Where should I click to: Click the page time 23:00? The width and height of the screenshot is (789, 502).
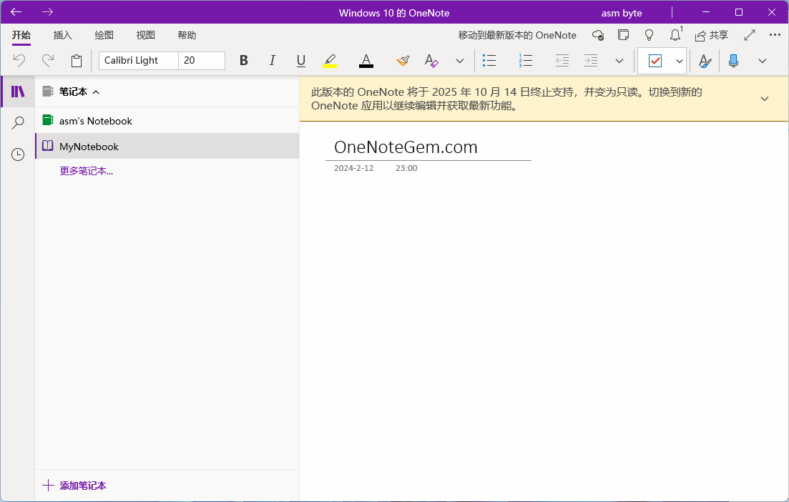coord(406,168)
